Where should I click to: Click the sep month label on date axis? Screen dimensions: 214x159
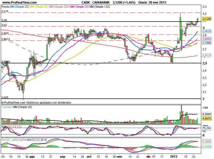63,157
